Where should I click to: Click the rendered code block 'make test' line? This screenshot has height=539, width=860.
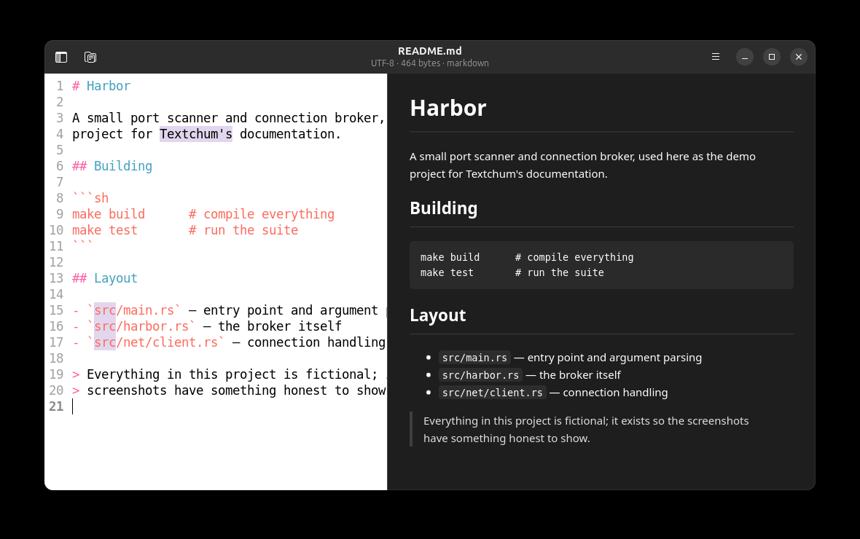(x=512, y=272)
